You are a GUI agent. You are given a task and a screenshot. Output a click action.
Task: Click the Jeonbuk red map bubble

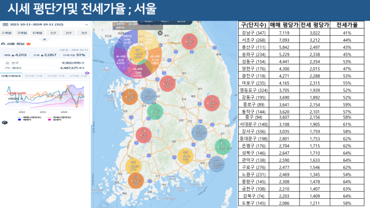click(x=143, y=135)
